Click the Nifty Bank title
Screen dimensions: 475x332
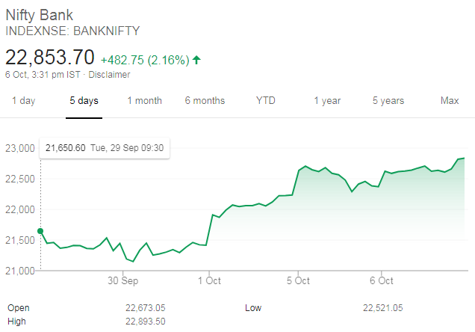44,15
